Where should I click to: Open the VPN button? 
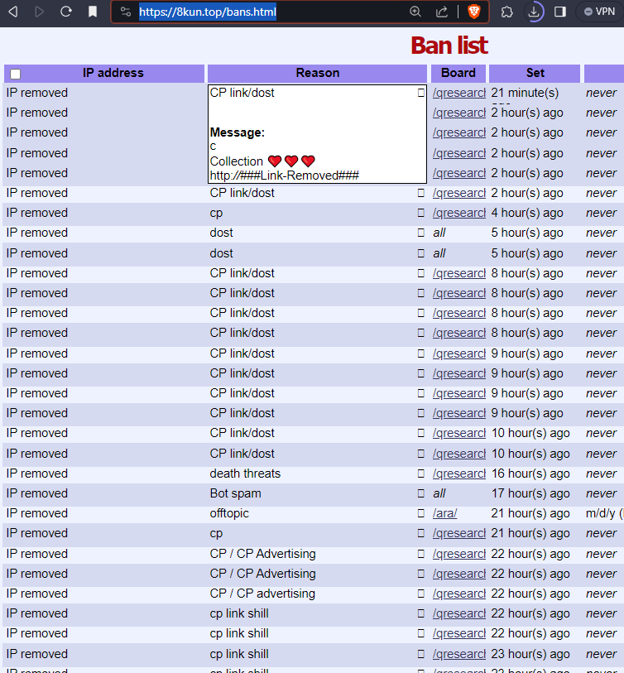pos(599,12)
